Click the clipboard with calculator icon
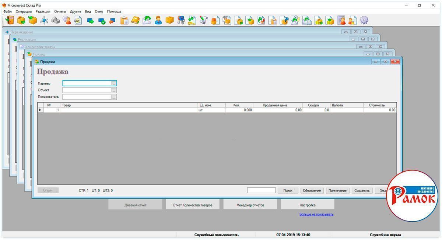Screen dimensions: 442x240 [x=124, y=20]
